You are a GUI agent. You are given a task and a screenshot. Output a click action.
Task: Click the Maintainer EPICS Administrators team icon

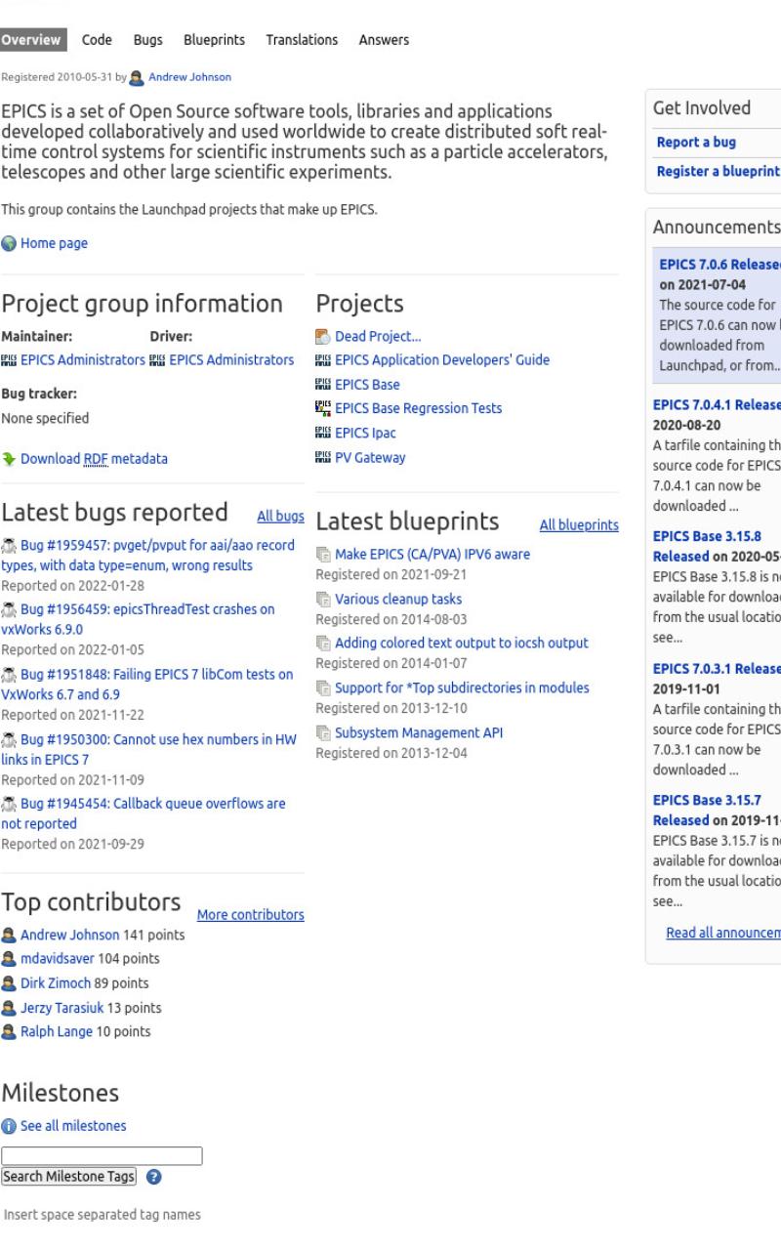point(8,360)
